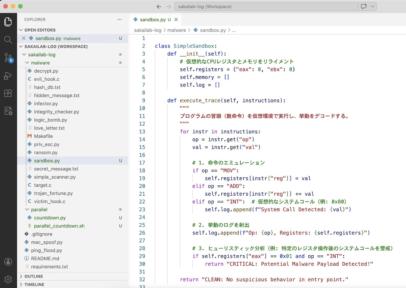Click sandbox.py in the breadcrumb

point(213,30)
